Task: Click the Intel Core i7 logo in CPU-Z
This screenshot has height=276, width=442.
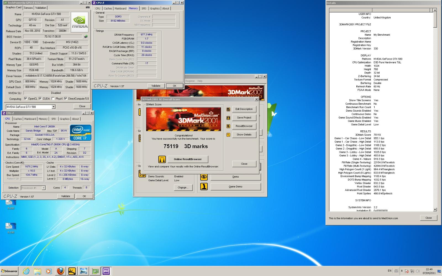Action: point(81,133)
